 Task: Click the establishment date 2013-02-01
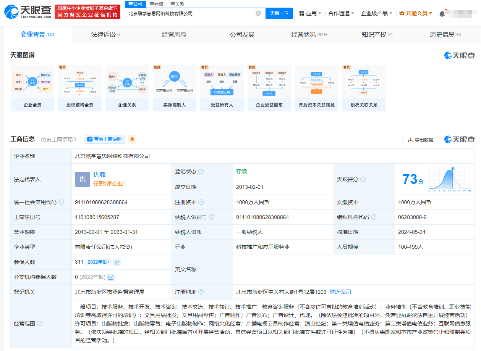pyautogui.click(x=249, y=187)
